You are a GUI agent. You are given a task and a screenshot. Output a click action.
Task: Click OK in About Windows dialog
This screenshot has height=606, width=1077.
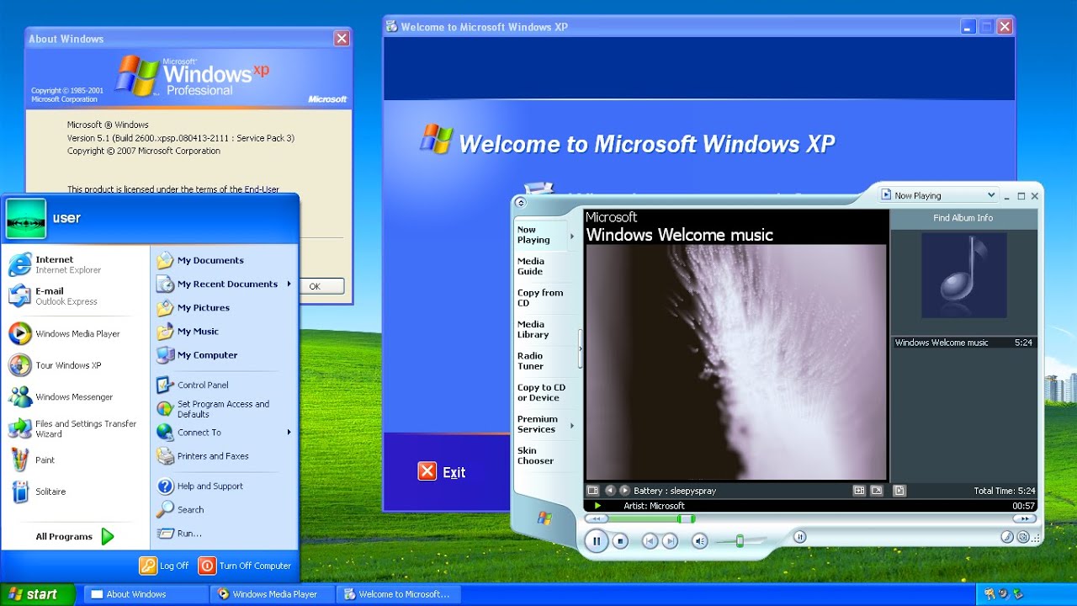pyautogui.click(x=315, y=286)
